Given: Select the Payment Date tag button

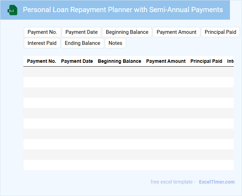Looking at the screenshot, I should point(81,32).
